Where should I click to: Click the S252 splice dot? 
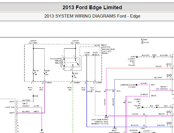(106, 116)
